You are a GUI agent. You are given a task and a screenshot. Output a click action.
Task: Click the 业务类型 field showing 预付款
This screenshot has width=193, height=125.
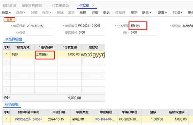point(138,26)
